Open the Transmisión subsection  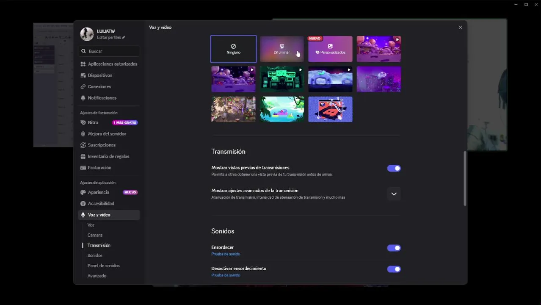tap(99, 245)
